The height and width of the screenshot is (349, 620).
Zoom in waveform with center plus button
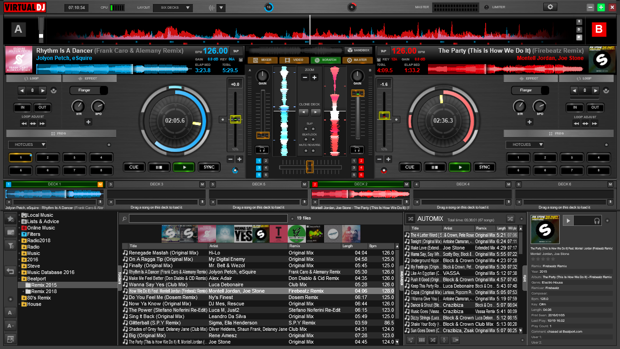[x=314, y=78]
